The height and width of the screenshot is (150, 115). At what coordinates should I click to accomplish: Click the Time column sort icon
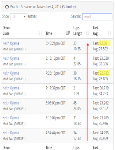point(68,34)
